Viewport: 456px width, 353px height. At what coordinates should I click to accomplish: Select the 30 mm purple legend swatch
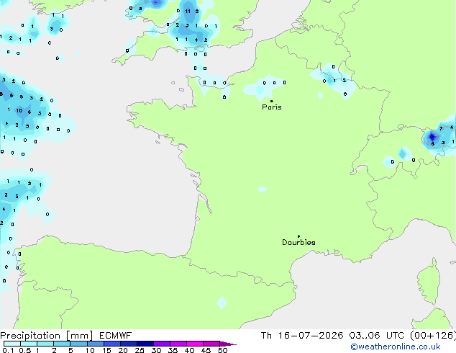162,344
